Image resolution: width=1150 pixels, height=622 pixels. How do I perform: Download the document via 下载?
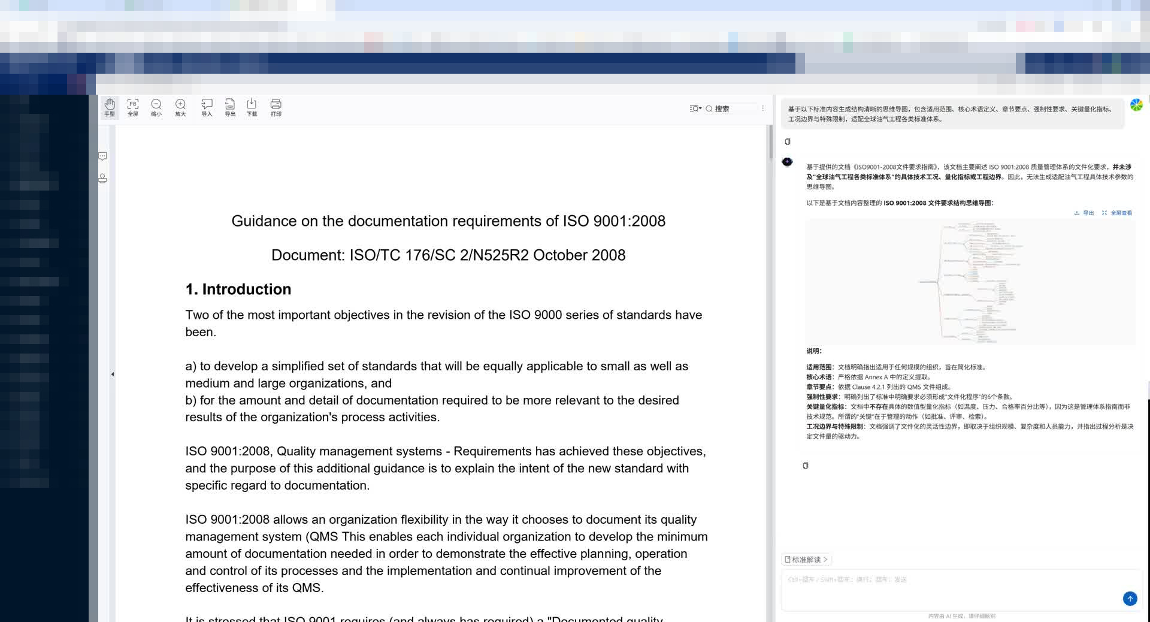252,107
